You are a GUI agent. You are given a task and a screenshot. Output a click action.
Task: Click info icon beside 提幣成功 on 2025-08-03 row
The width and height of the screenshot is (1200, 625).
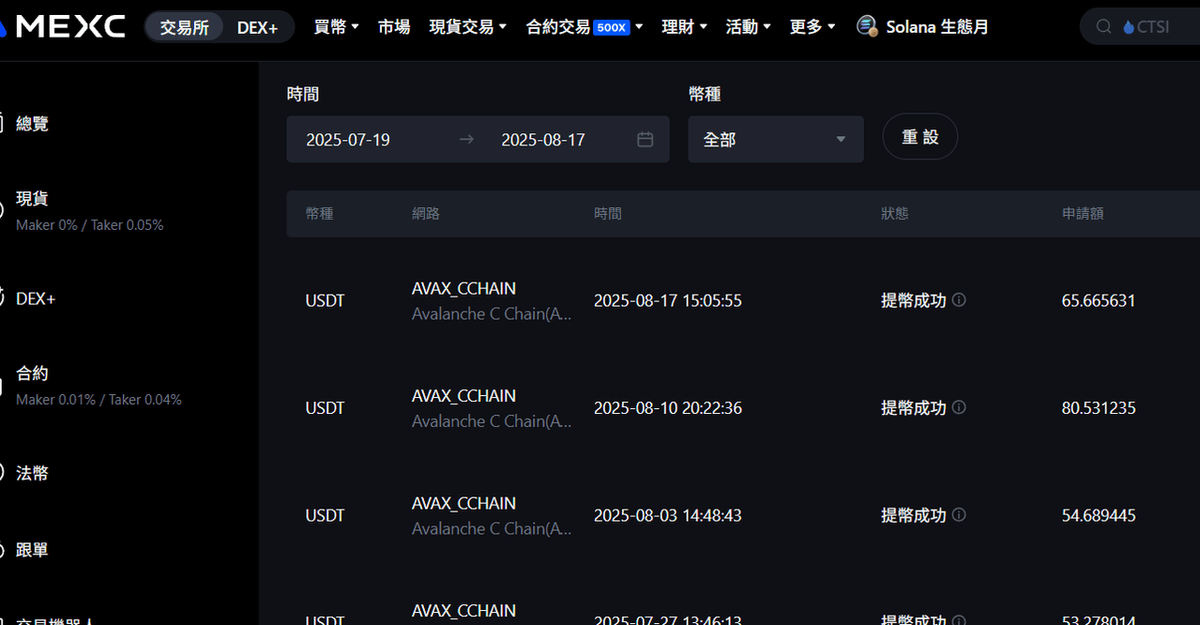click(959, 514)
